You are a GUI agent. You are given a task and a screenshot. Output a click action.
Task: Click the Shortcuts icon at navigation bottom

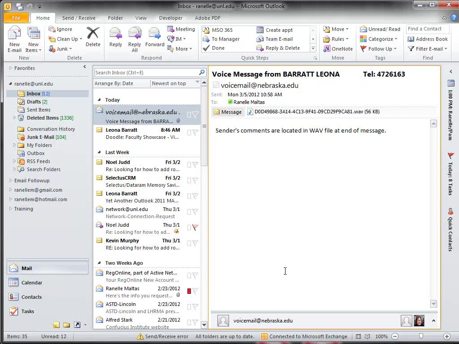point(77,325)
